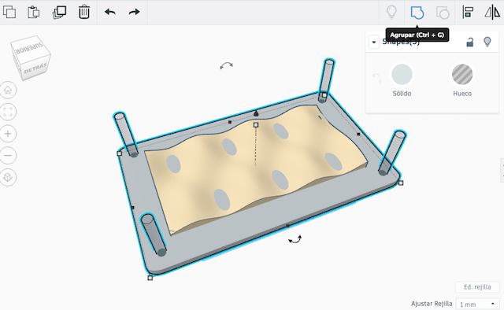Click the Ungroup icon

coord(443,13)
